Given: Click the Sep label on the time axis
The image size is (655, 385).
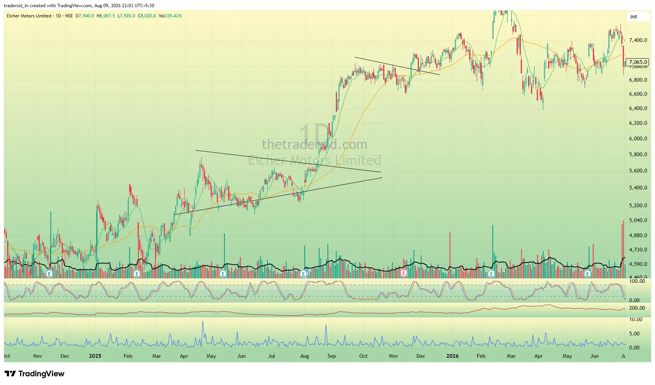Looking at the screenshot, I should tap(332, 356).
